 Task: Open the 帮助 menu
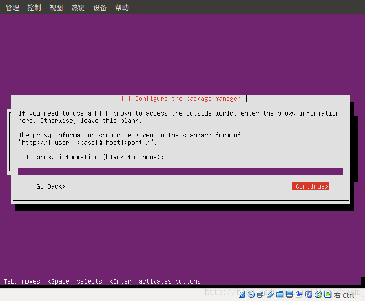tap(122, 7)
